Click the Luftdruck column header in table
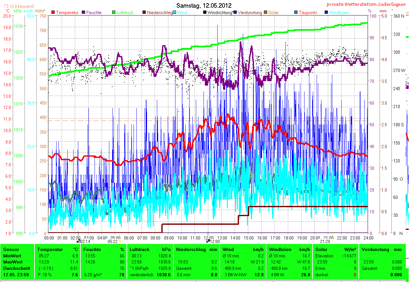 pyautogui.click(x=139, y=249)
